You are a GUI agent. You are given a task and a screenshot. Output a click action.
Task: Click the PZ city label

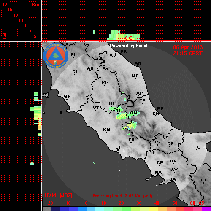pyautogui.click(x=203, y=180)
